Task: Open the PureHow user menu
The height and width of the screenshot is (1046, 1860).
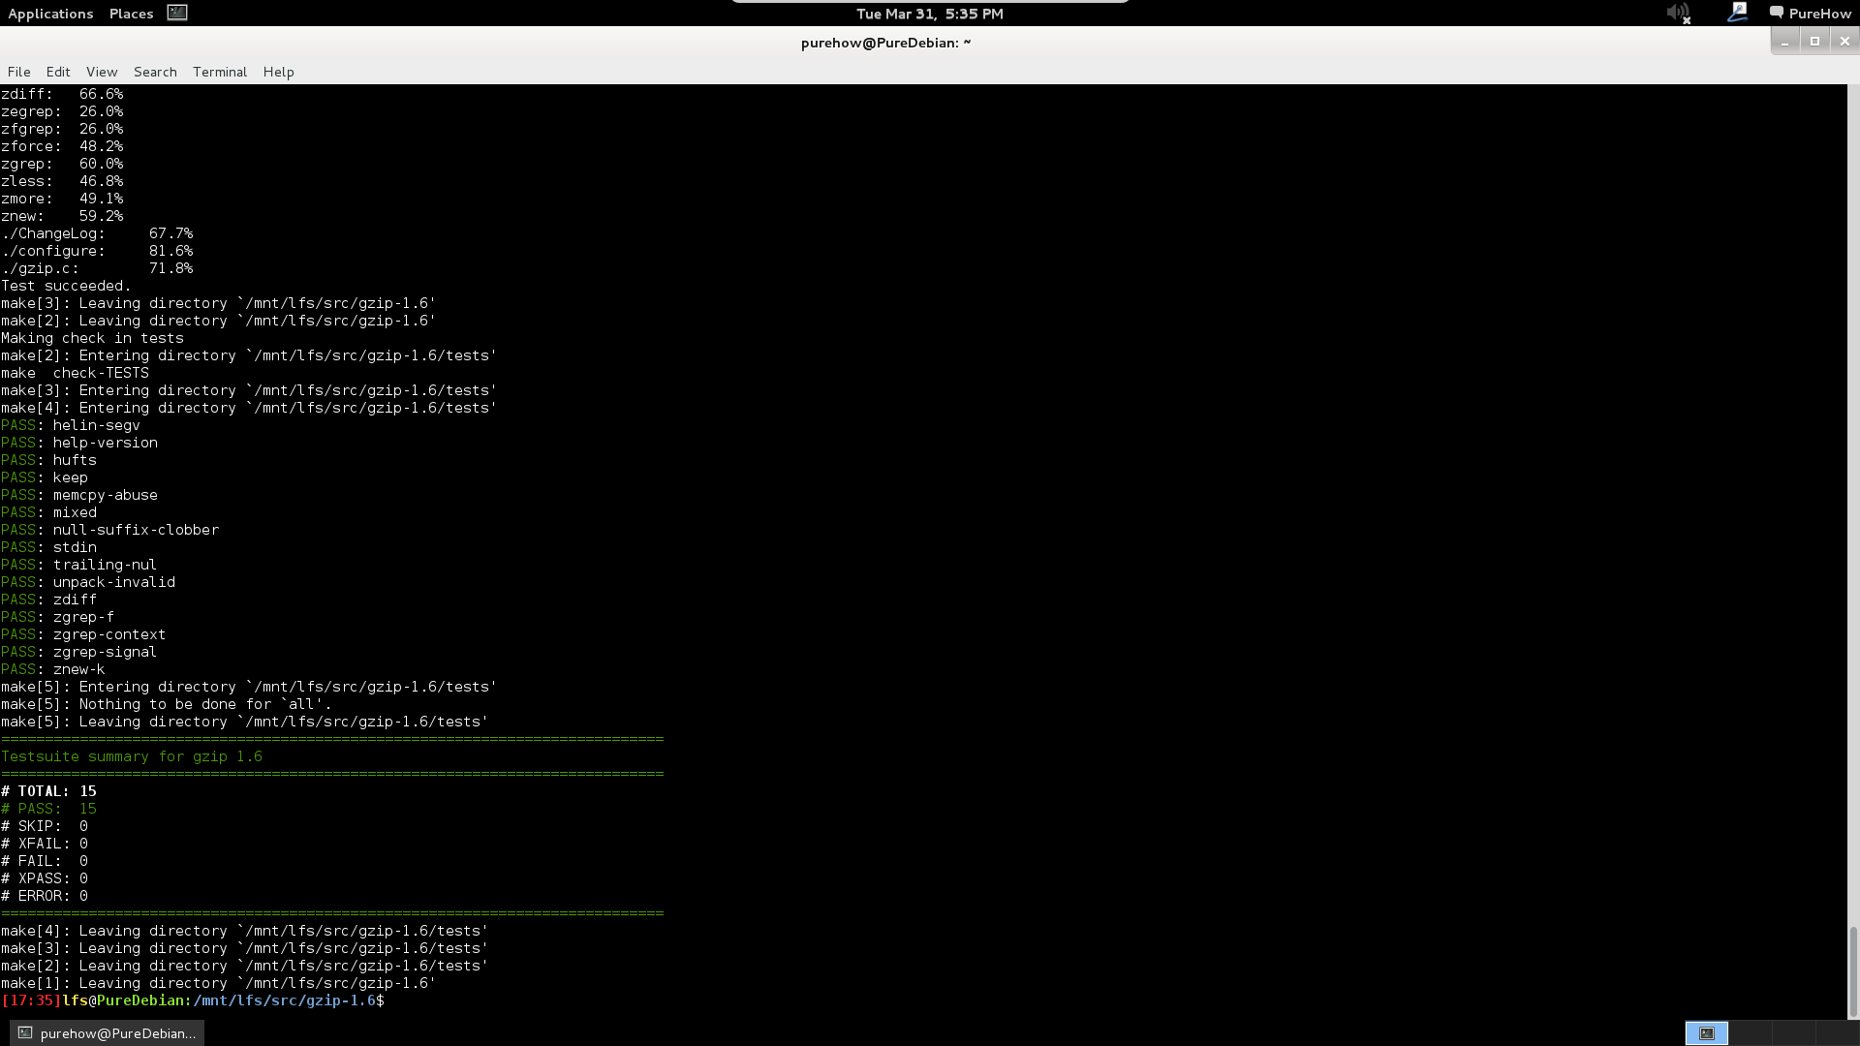Action: coord(1819,14)
